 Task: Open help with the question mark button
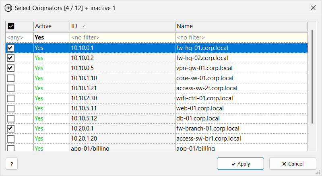coord(12,164)
